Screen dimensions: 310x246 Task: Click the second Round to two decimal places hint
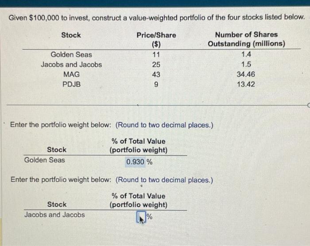(x=164, y=180)
